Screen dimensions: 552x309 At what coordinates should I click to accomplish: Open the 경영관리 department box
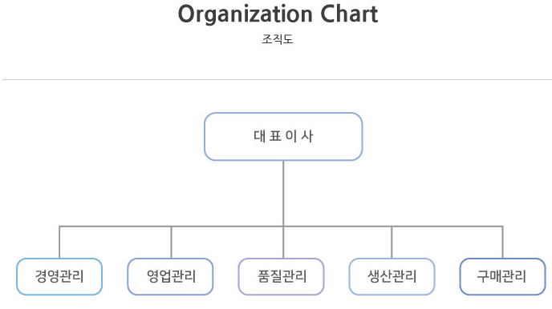59,276
